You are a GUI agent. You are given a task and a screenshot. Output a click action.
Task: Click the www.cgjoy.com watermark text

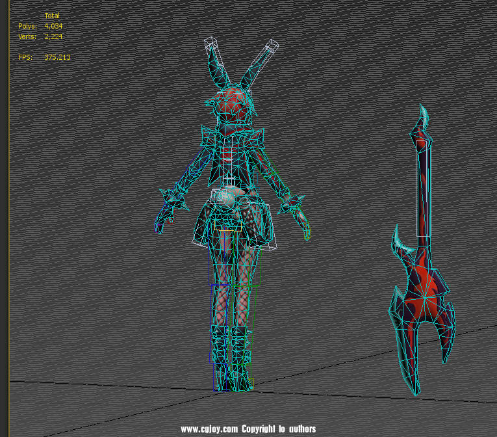coord(248,429)
